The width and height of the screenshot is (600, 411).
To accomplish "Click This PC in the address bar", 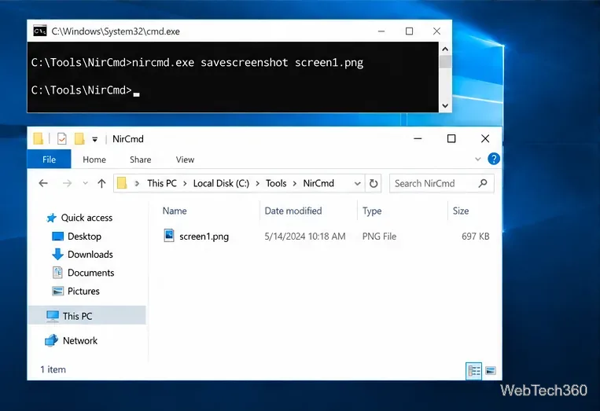I will [162, 184].
